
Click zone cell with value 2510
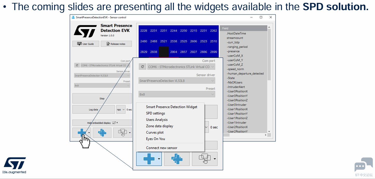point(214,41)
